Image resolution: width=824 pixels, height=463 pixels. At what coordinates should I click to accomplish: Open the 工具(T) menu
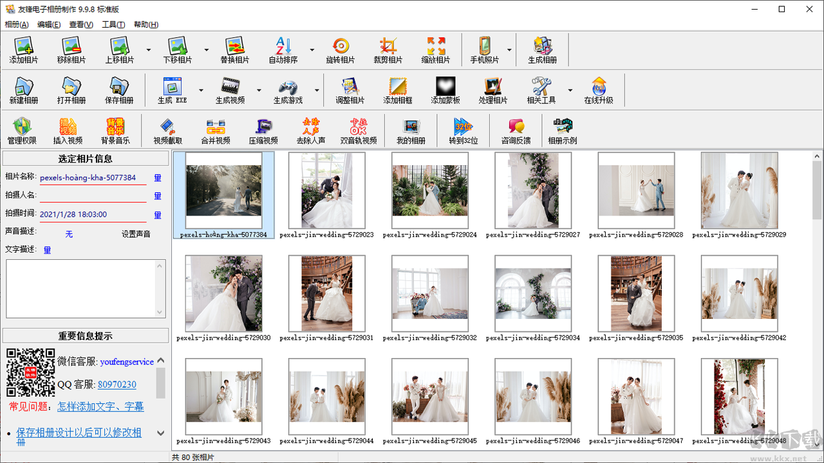click(x=113, y=24)
